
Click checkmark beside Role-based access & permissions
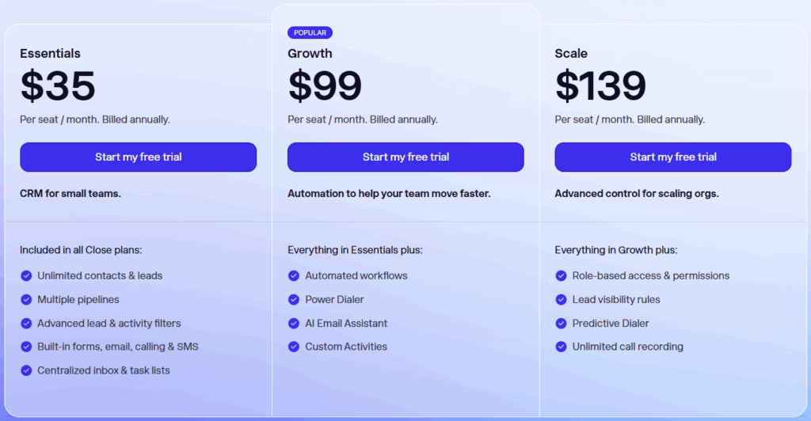[562, 275]
